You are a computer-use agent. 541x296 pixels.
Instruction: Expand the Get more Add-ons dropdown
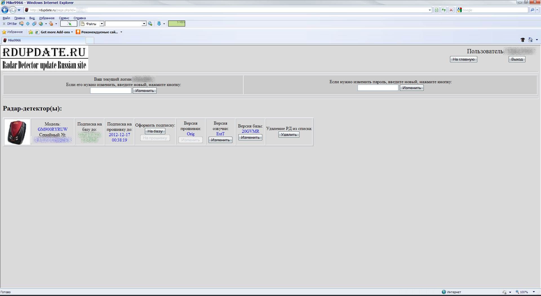[72, 32]
